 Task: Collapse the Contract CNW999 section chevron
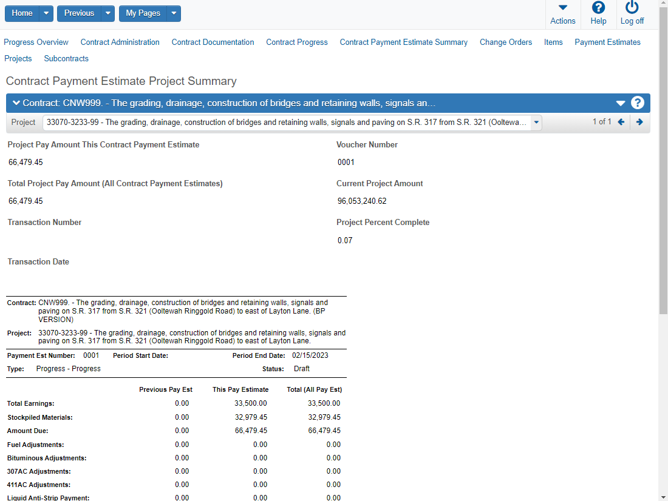(x=16, y=103)
